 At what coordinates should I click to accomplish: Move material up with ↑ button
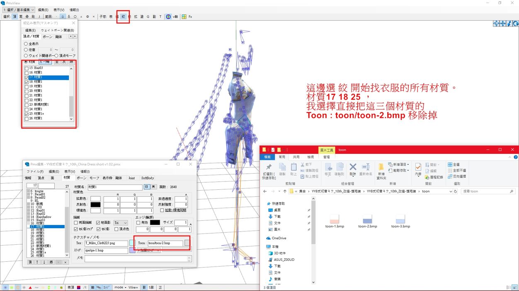(37, 262)
